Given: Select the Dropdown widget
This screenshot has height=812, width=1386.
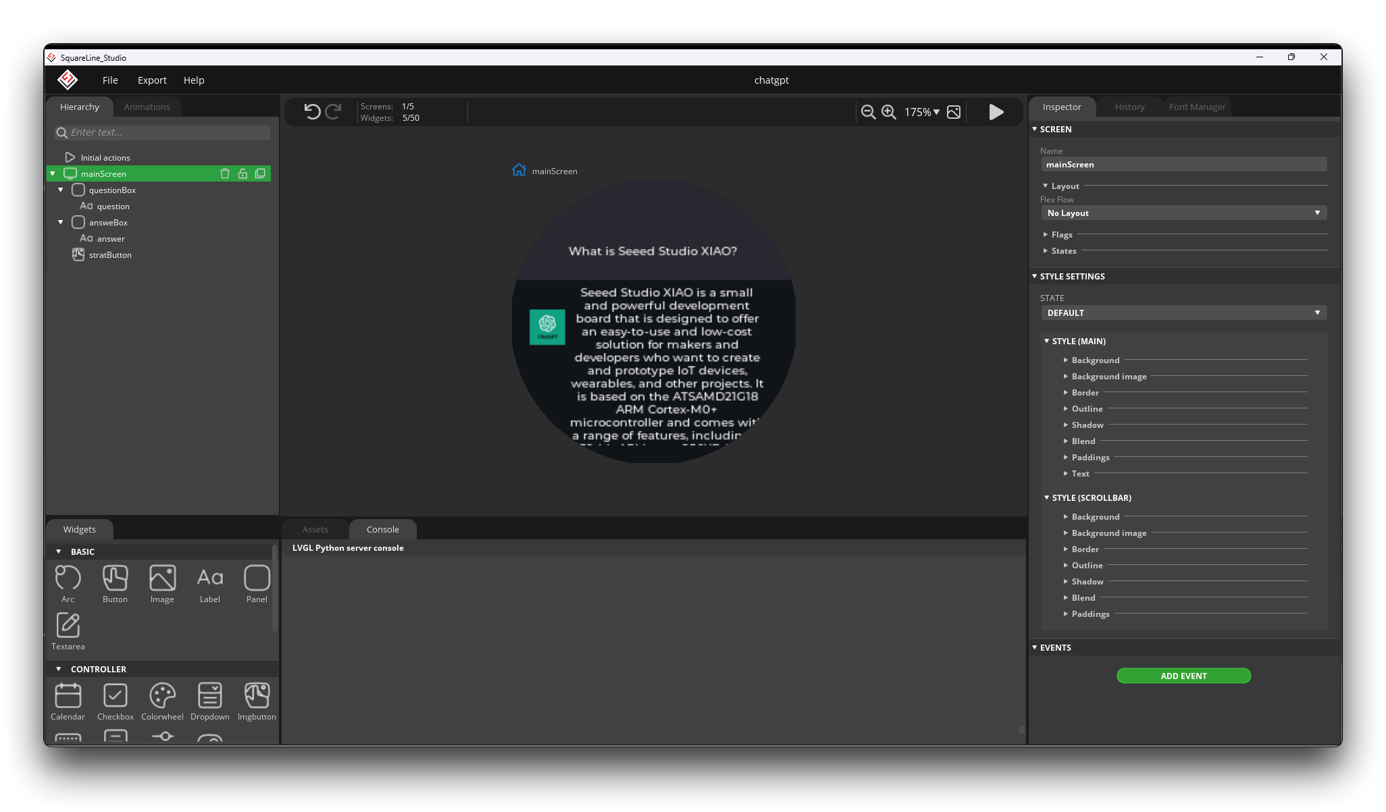Looking at the screenshot, I should pyautogui.click(x=210, y=702).
